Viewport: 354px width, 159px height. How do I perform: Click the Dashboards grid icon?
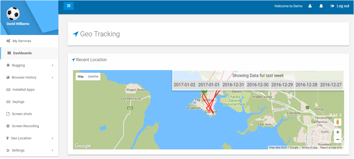9,53
